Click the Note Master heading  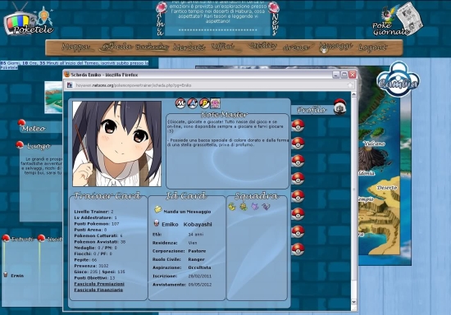coord(224,115)
